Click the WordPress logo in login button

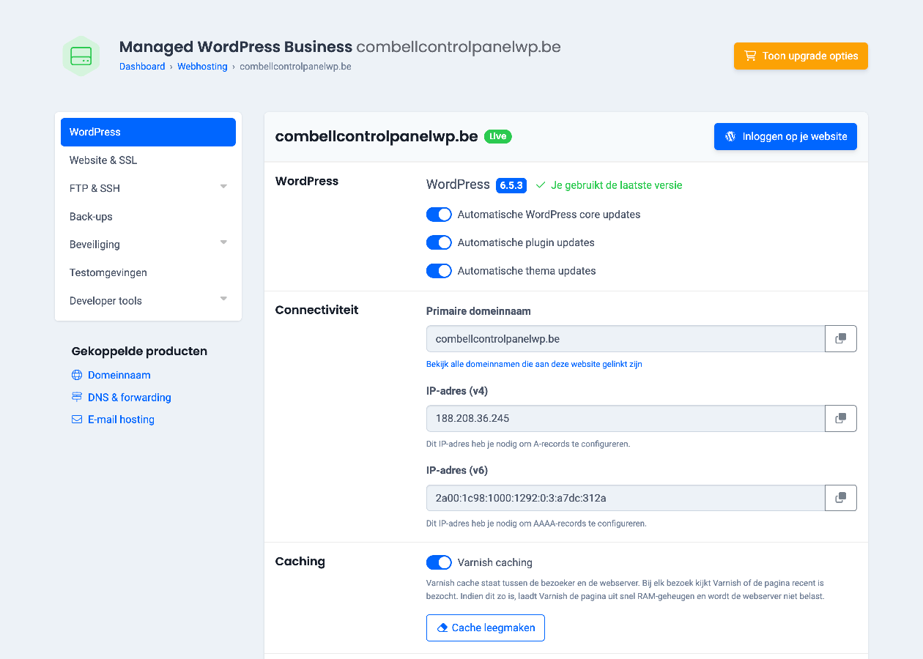tap(730, 136)
